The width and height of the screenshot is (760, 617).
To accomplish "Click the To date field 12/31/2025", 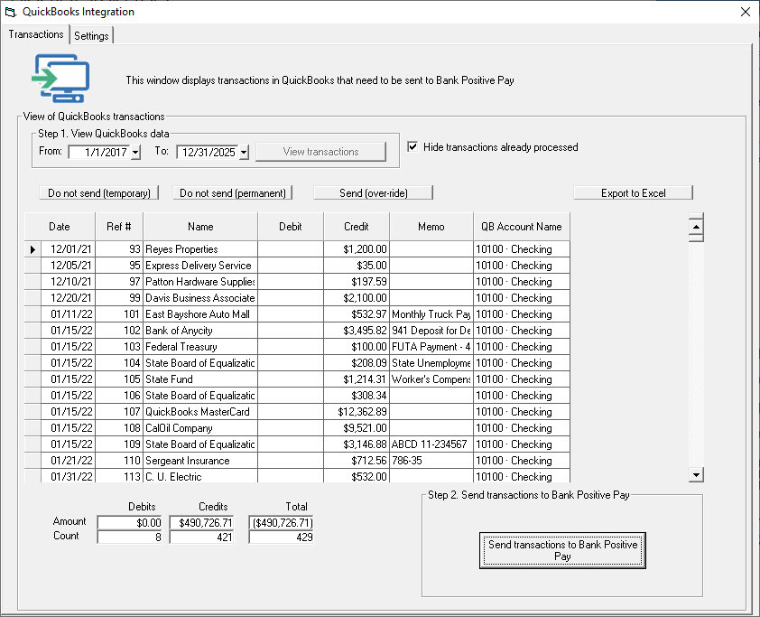I will [x=208, y=153].
